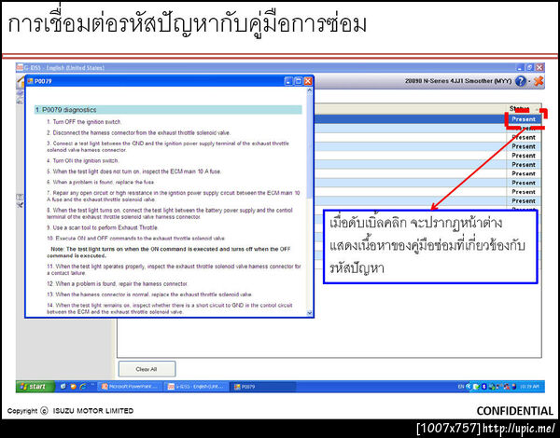This screenshot has width=560, height=438.
Task: Switch to P0079 taskbar item
Action: (263, 387)
